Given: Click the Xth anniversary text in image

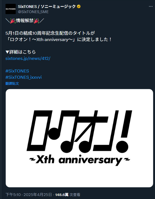Looking at the screenshot, I should [79, 160].
